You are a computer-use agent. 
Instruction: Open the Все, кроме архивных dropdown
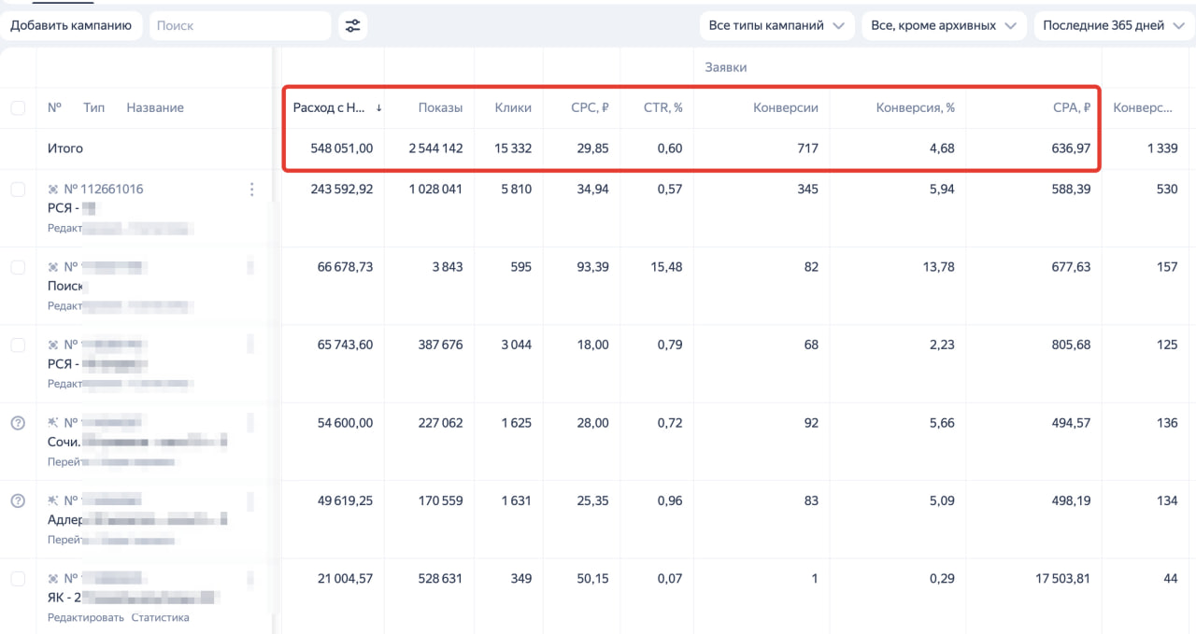pos(942,26)
